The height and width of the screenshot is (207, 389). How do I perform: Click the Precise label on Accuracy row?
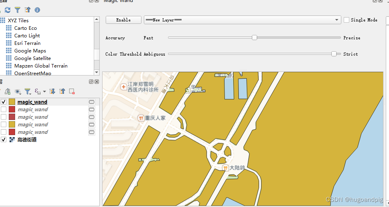352,38
